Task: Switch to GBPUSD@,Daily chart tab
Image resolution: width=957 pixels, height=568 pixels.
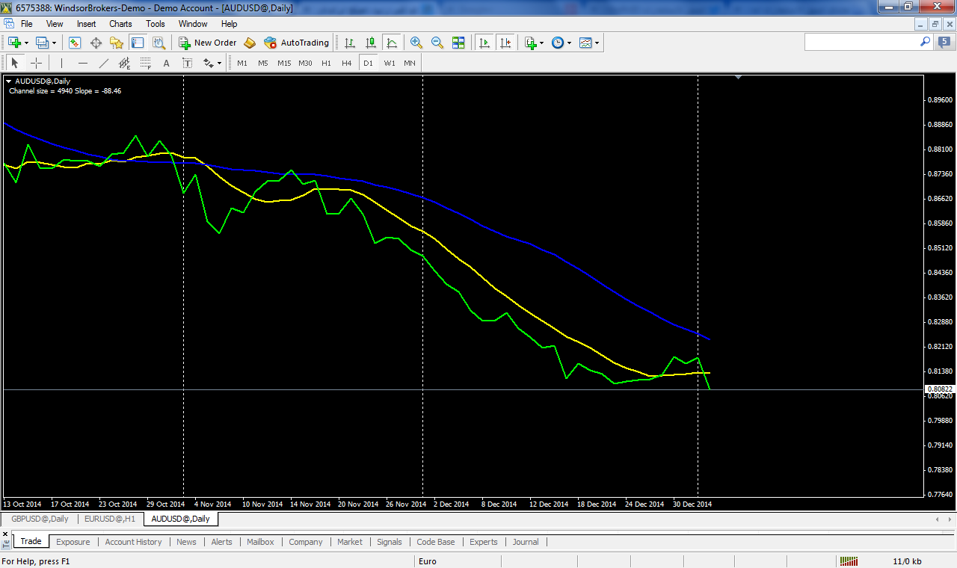Action: click(40, 519)
